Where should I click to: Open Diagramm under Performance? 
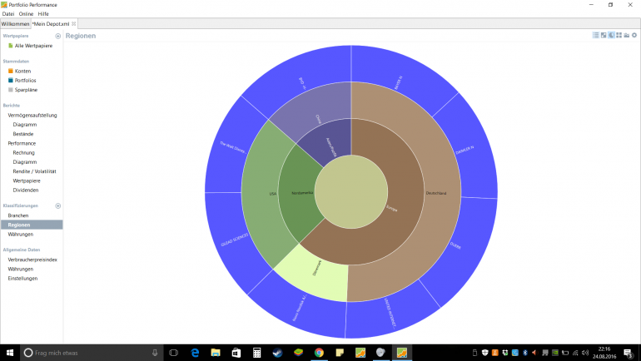click(24, 162)
